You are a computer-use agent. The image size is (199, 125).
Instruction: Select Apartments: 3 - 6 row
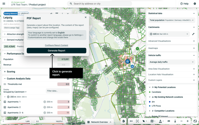tap(36, 113)
